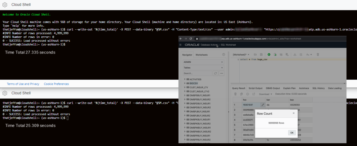Click the foo column header
This screenshot has width=357, height=146.
pos(253,100)
